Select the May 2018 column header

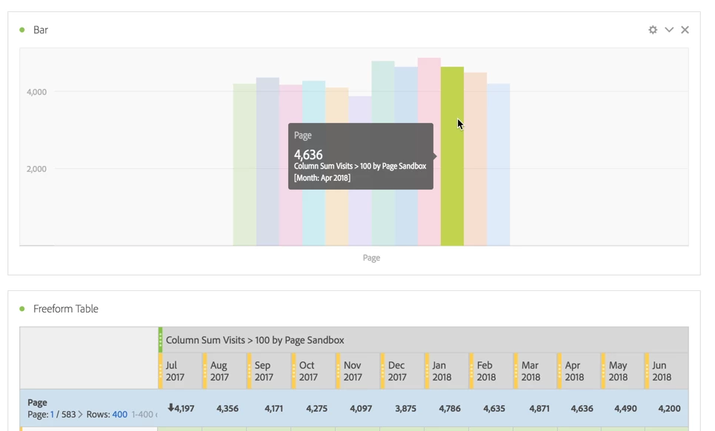point(623,371)
